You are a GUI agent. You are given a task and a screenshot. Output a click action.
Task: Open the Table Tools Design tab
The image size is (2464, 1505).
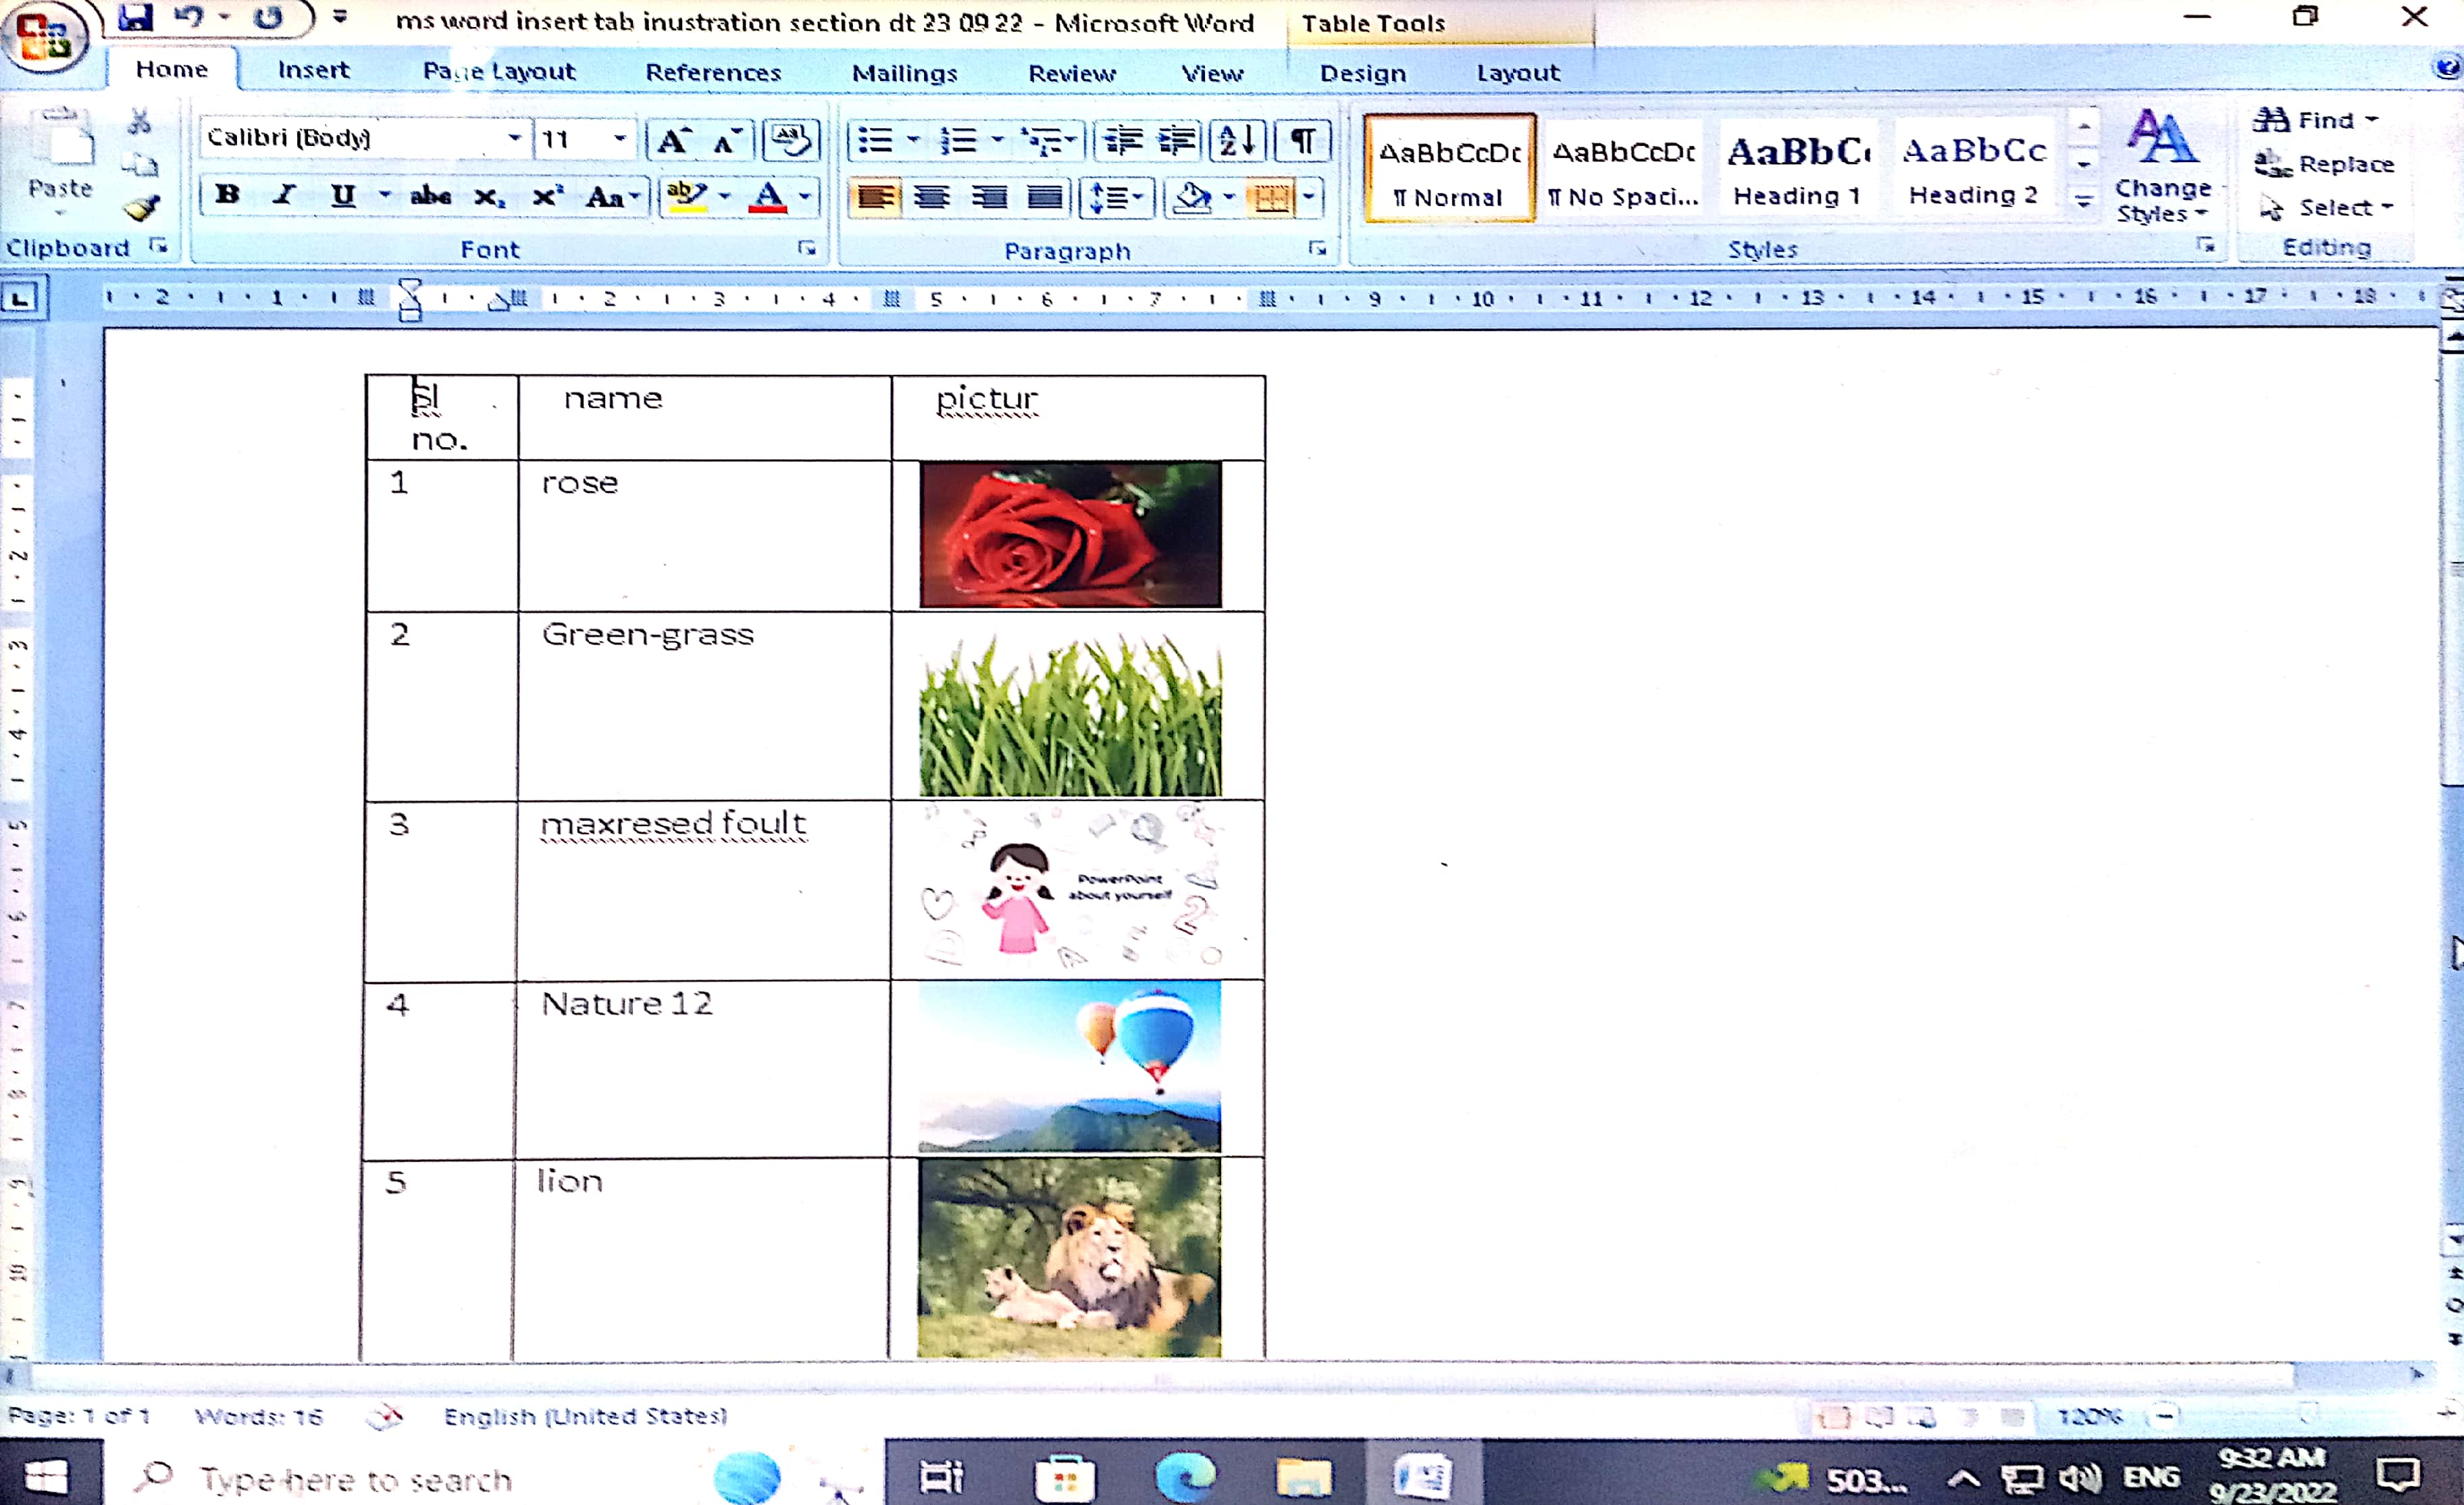tap(1362, 73)
